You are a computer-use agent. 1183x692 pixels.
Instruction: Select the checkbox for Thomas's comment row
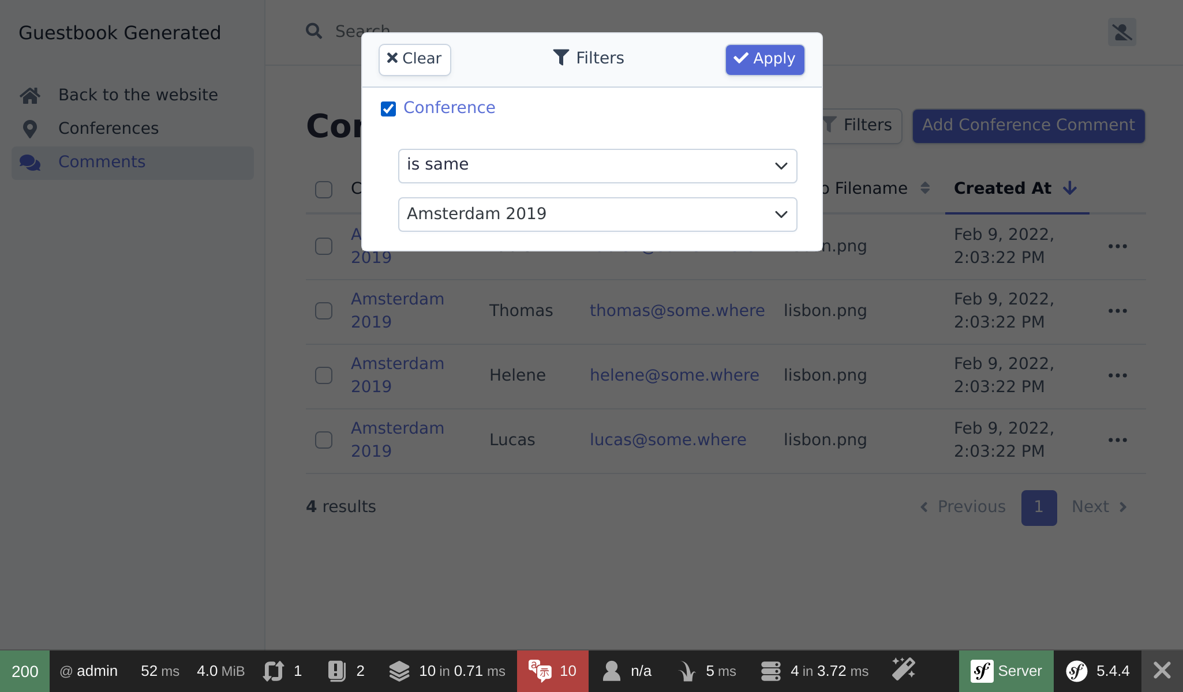click(324, 311)
